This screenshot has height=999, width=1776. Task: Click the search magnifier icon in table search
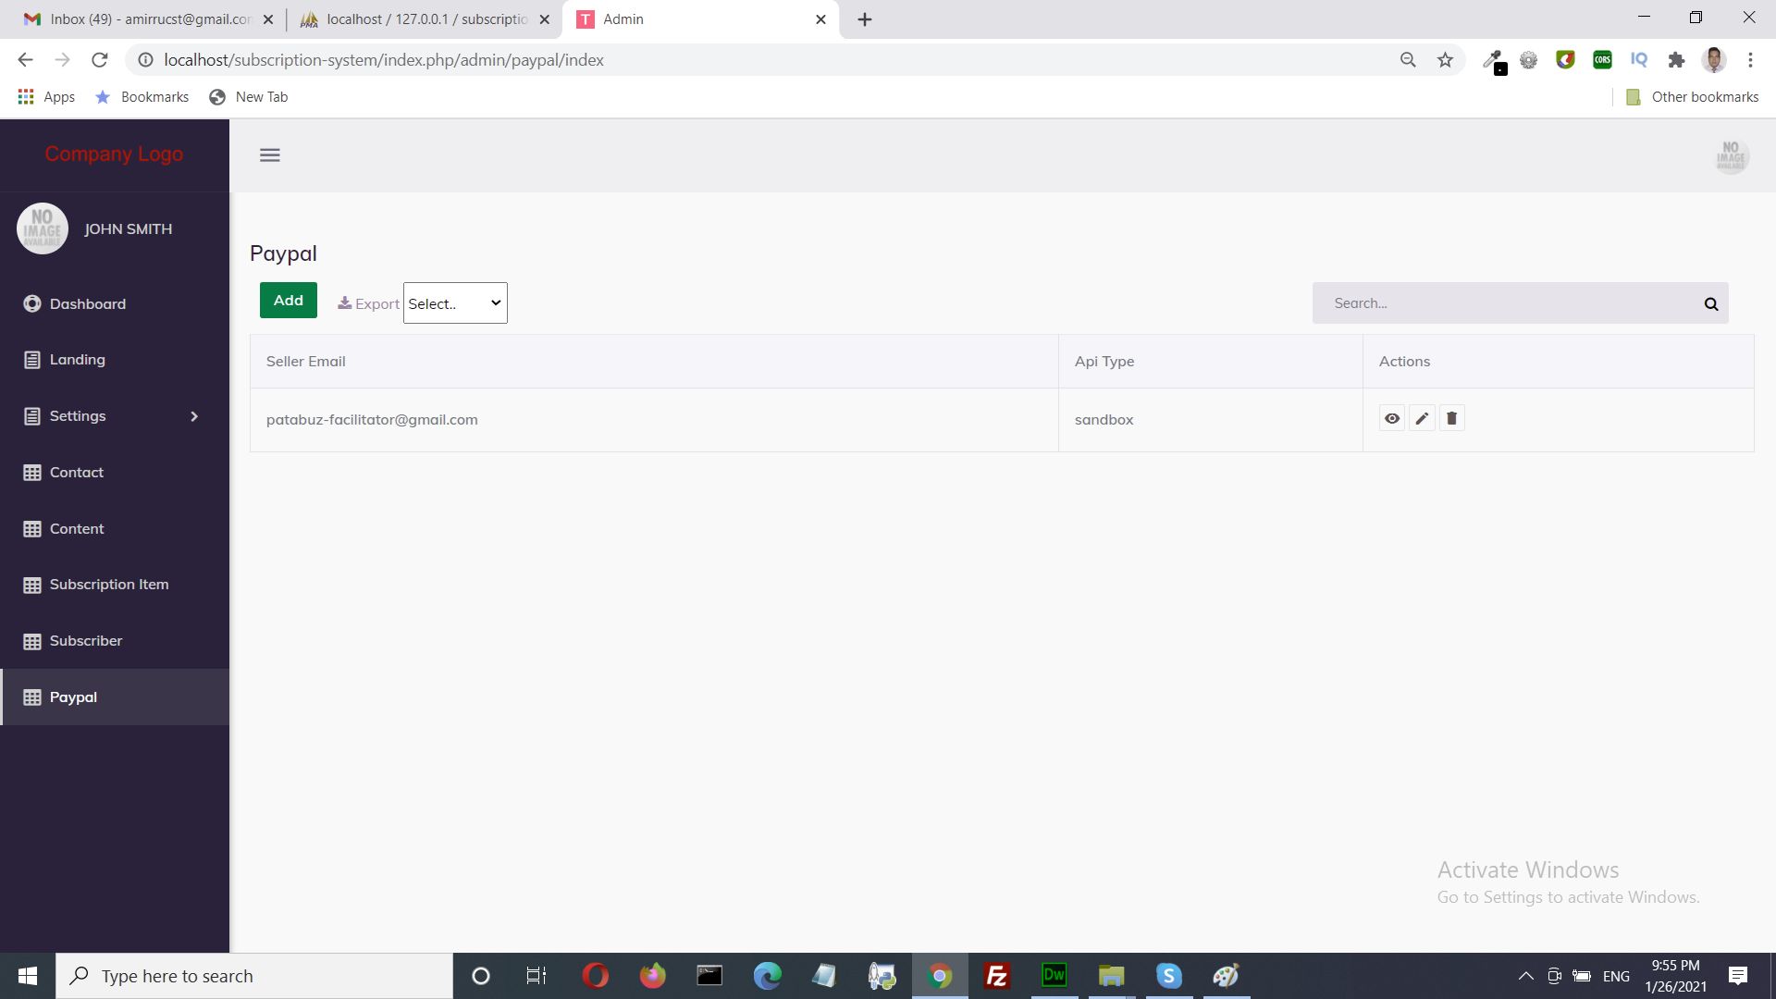click(1710, 303)
